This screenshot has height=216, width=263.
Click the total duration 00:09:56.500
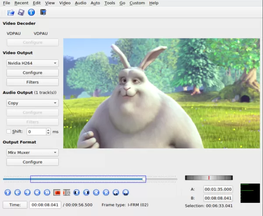click(79, 205)
